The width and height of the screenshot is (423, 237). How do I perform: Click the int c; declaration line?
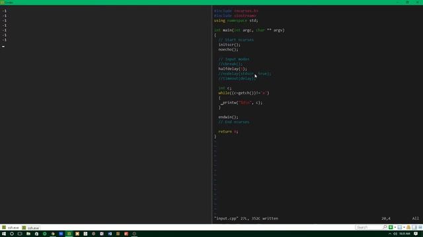pyautogui.click(x=225, y=88)
